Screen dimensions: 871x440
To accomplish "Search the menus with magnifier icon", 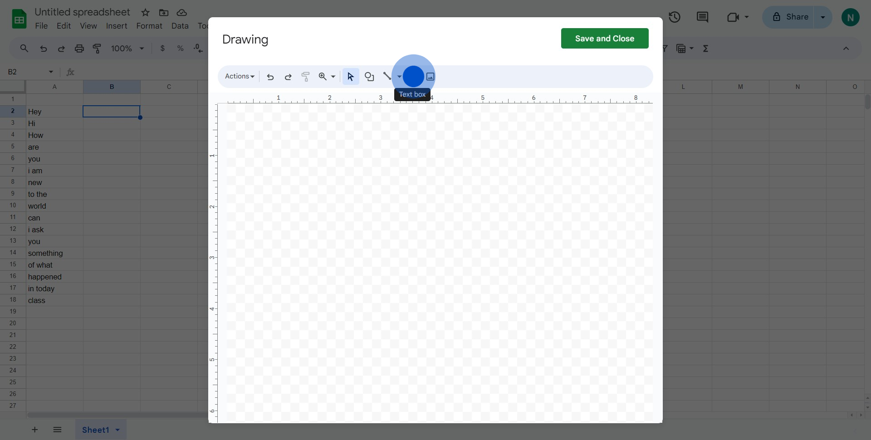I will (24, 49).
